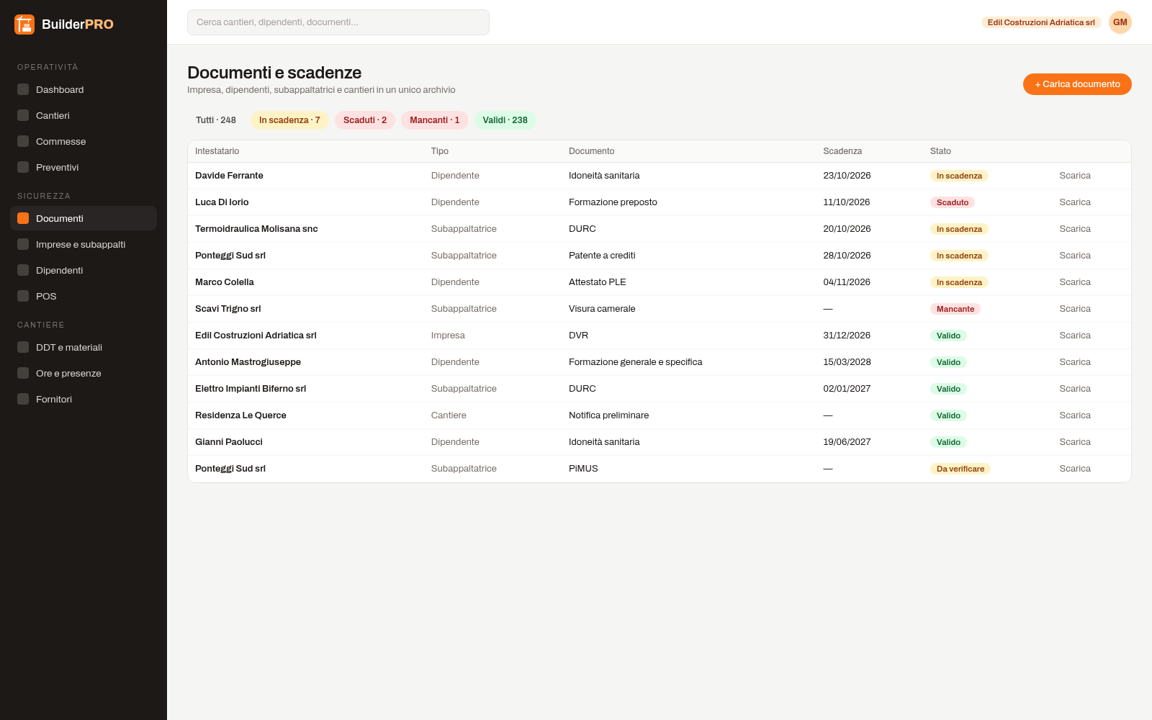Select the Antonio Mastrogiuseppe row name
The image size is (1152, 720).
pyautogui.click(x=248, y=362)
